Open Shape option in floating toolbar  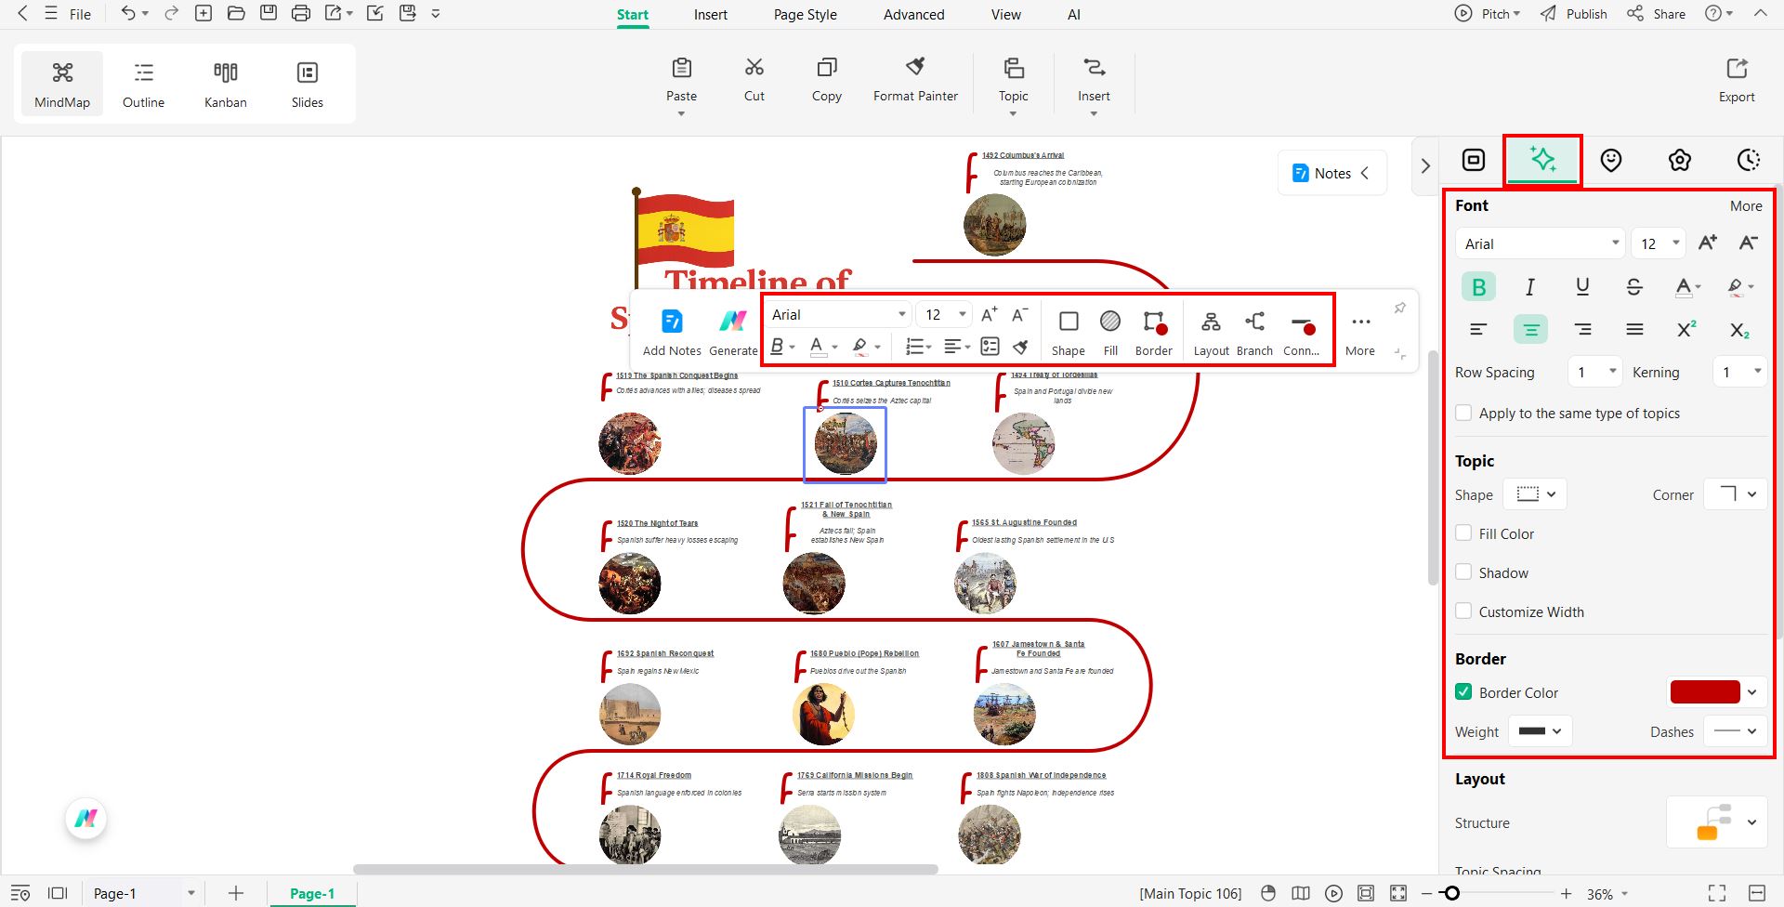(x=1069, y=333)
